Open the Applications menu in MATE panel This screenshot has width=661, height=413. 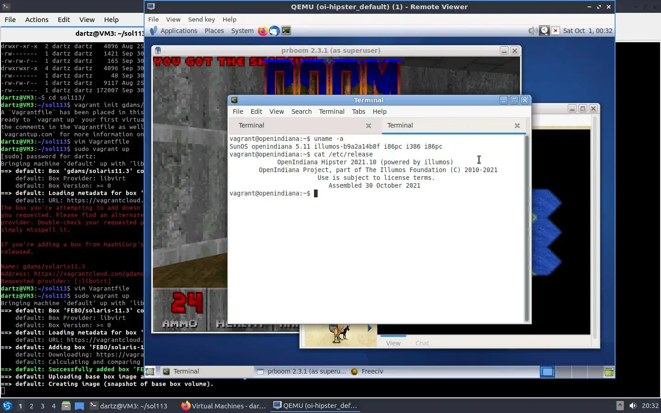point(174,31)
